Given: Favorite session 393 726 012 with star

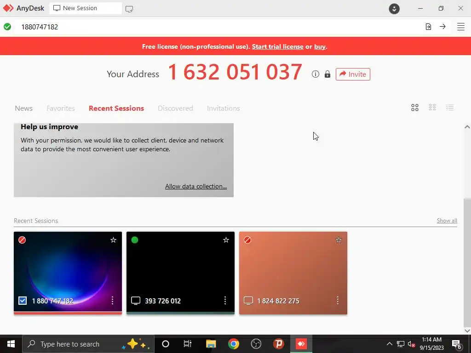Looking at the screenshot, I should click(226, 240).
